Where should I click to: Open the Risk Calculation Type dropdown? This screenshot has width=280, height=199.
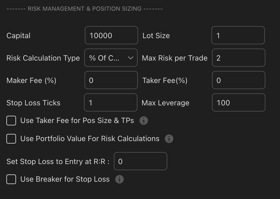[x=111, y=58]
